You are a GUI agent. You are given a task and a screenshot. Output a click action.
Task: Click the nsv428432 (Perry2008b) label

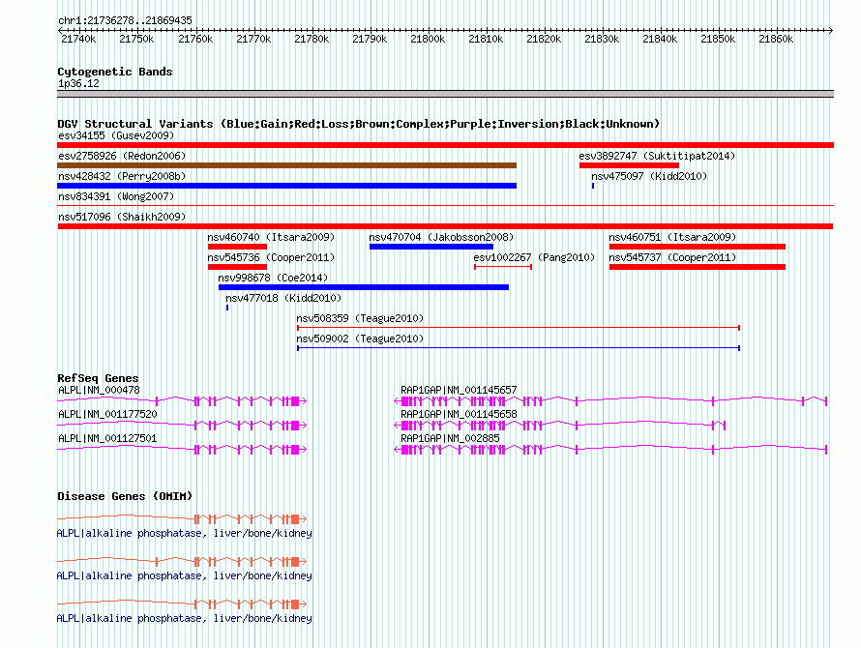122,176
